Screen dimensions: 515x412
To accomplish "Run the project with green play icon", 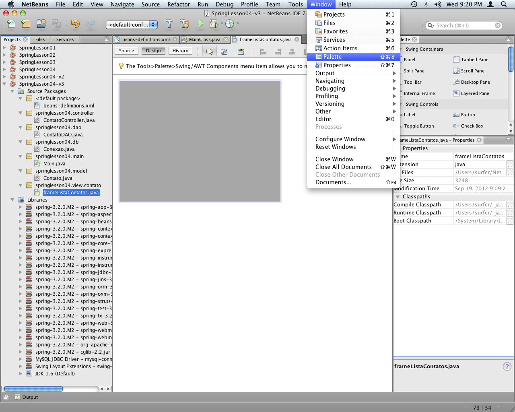I will (200, 24).
